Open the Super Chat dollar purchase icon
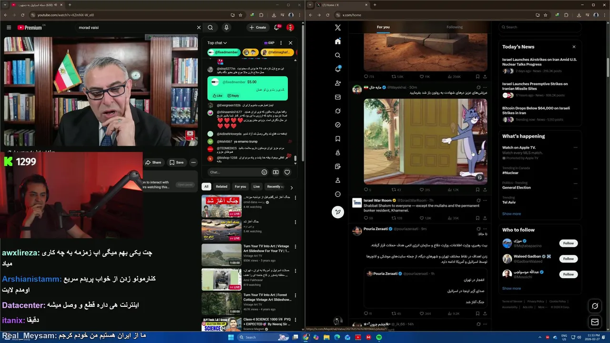 pos(275,172)
